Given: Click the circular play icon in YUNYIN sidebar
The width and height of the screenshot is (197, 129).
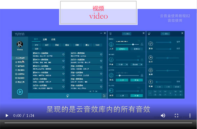Looking at the screenshot, I should pyautogui.click(x=20, y=92).
